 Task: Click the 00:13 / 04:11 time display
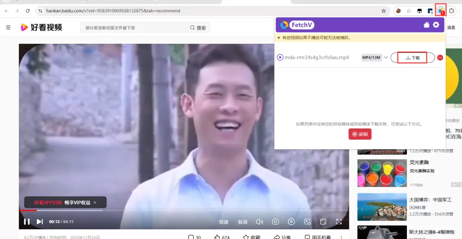click(x=61, y=222)
